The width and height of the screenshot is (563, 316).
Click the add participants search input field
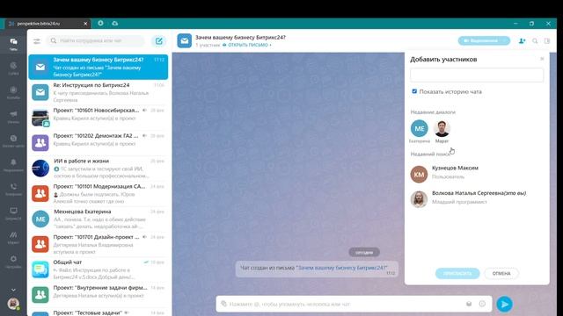coord(477,75)
